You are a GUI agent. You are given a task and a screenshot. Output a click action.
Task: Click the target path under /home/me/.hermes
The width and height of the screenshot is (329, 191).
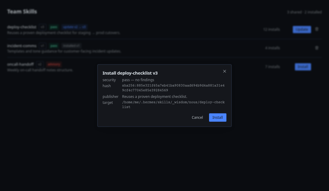[173, 104]
